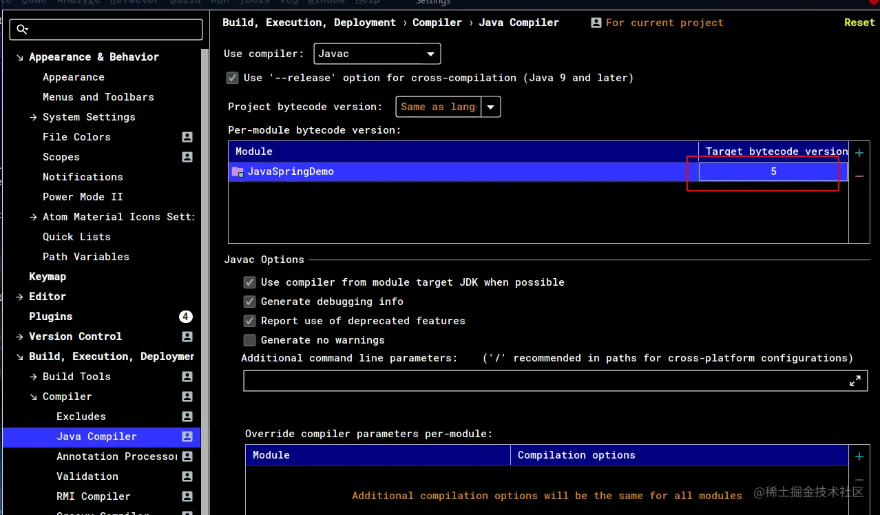
Task: Select Validation under Compiler
Action: [x=87, y=476]
